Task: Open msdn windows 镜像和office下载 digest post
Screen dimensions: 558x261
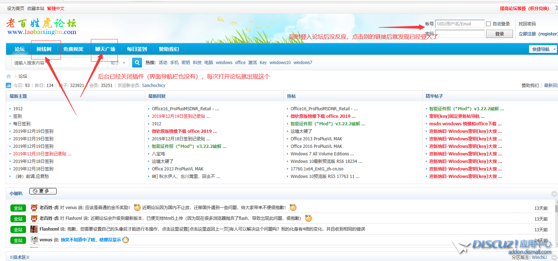Action: (x=465, y=124)
